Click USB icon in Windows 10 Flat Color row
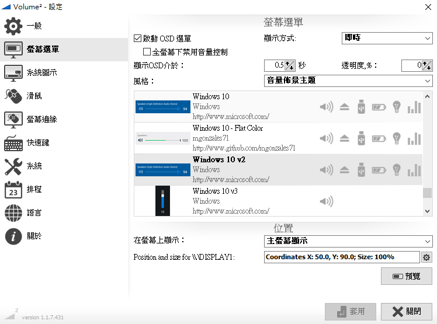This screenshot has height=324, width=437. click(361, 138)
